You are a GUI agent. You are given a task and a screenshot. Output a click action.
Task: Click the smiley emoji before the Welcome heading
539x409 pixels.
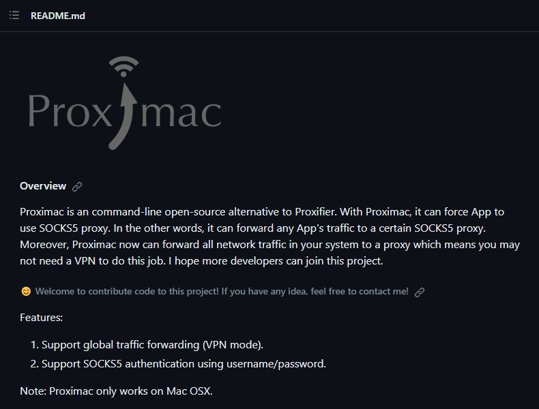point(26,291)
